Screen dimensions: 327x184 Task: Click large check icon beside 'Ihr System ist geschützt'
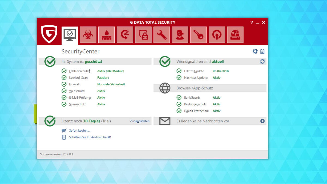tap(50, 62)
